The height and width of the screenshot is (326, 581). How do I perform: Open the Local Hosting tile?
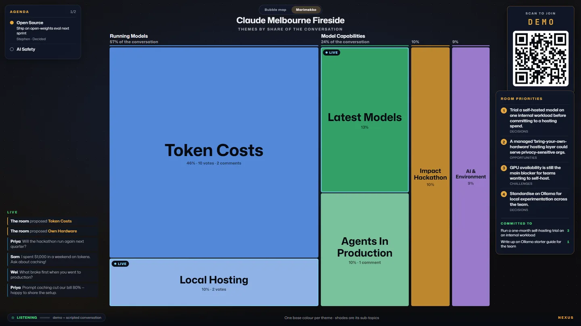pos(214,282)
